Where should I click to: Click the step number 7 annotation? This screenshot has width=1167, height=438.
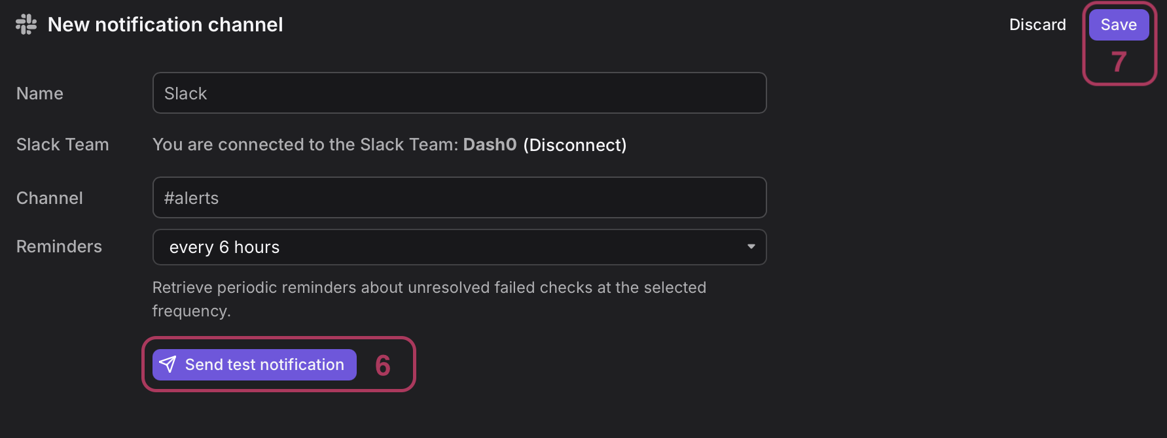[1119, 62]
